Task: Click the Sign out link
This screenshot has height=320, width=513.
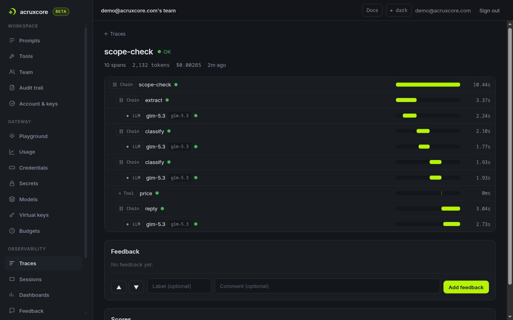Action: click(x=489, y=10)
